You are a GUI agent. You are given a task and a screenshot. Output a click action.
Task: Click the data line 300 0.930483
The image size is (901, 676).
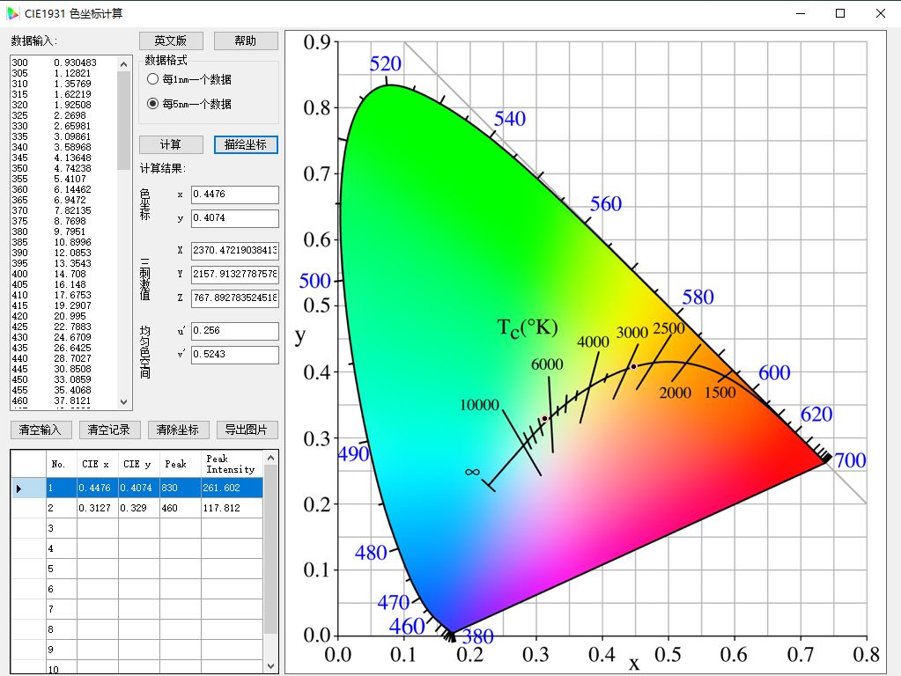(x=55, y=62)
